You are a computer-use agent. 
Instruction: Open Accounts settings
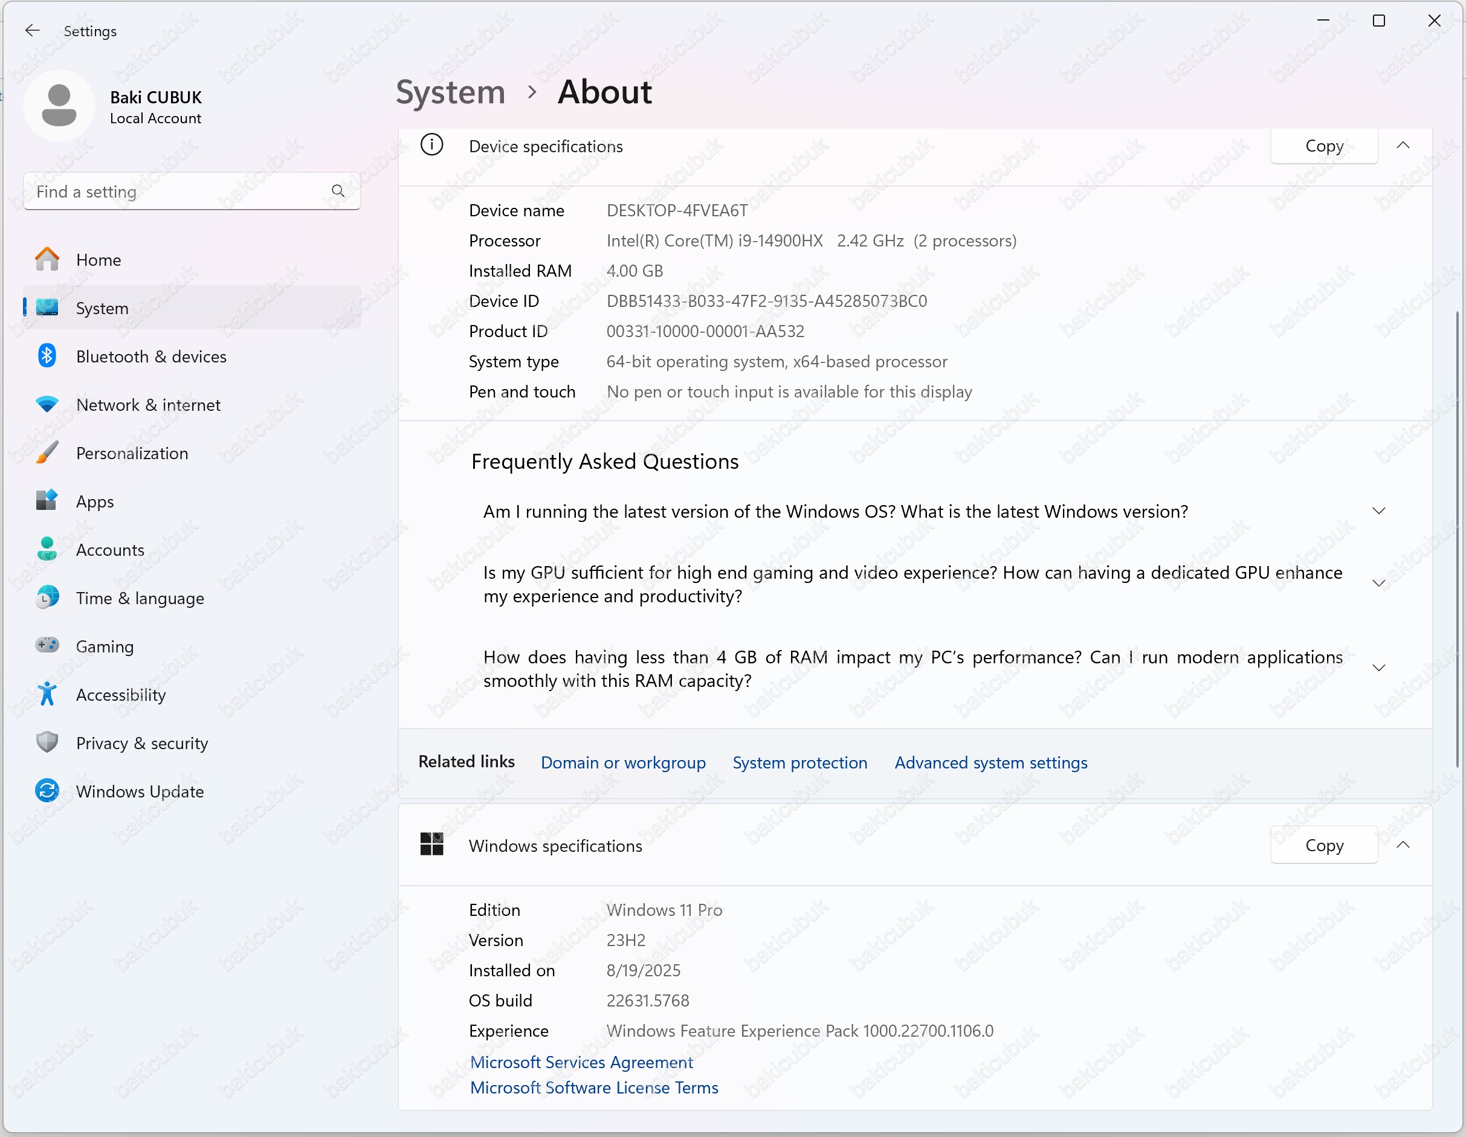(192, 550)
